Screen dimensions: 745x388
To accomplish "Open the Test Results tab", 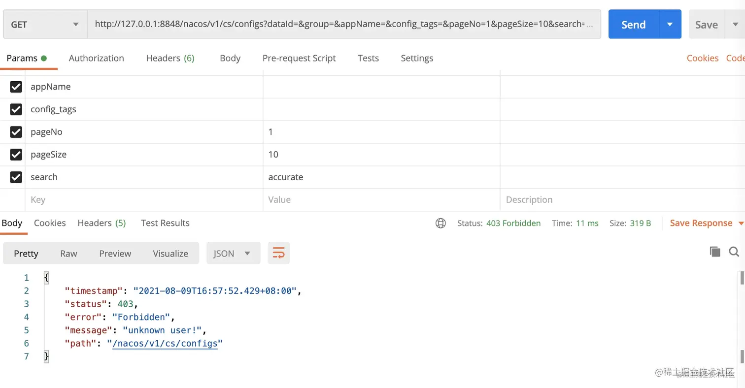I will click(165, 223).
